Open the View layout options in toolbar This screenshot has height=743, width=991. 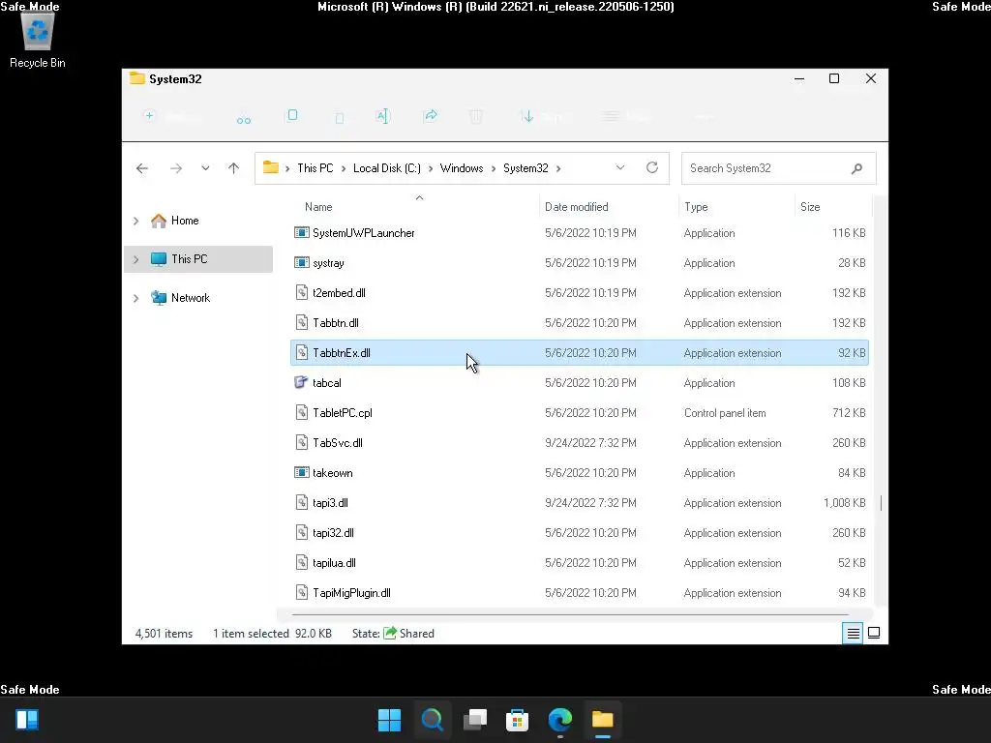tap(626, 116)
